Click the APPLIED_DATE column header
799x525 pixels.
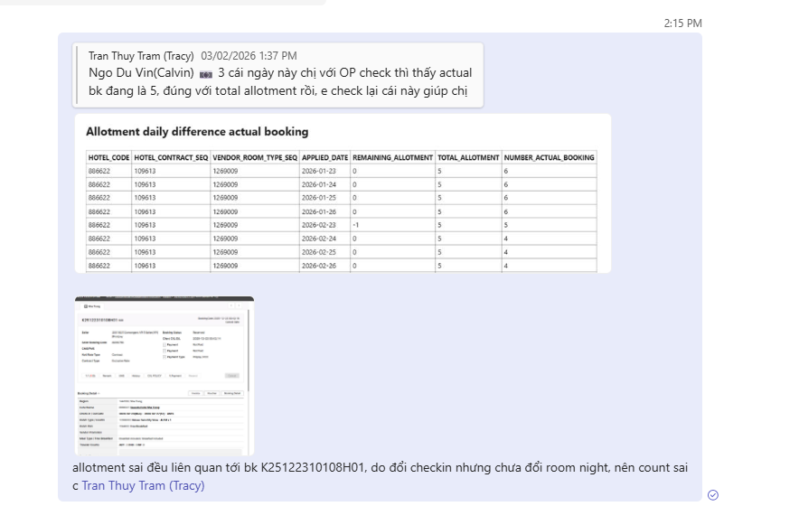(x=325, y=157)
